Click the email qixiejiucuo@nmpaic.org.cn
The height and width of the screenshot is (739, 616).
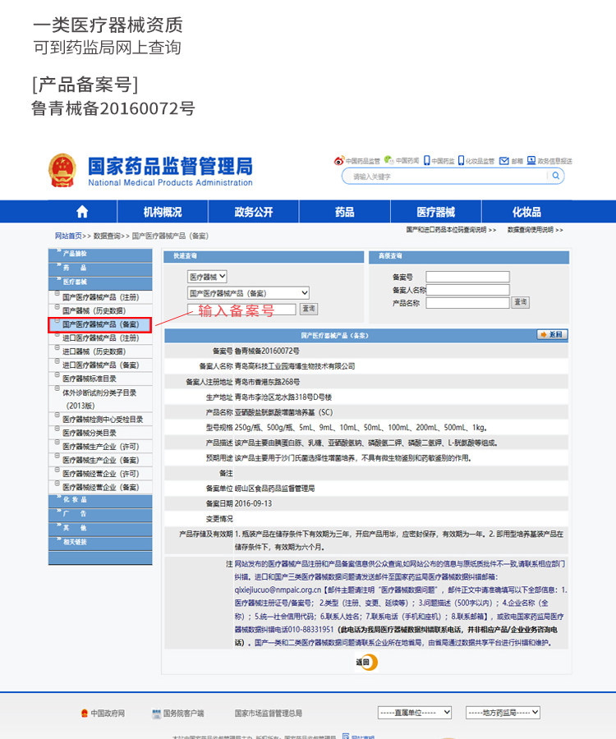pos(278,590)
